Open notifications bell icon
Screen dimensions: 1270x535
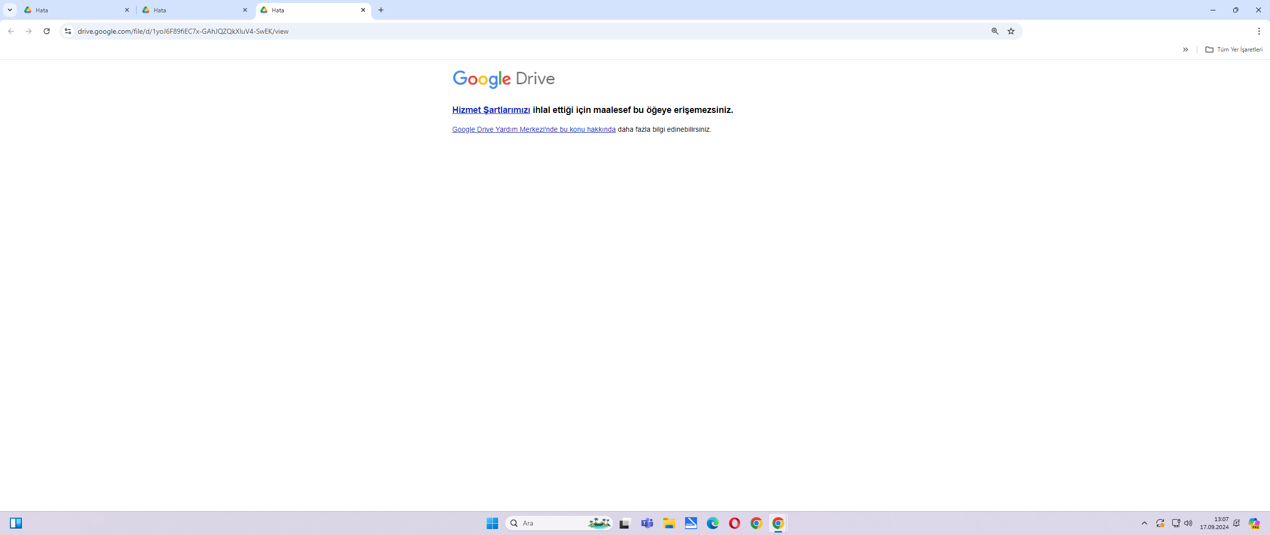pyautogui.click(x=1237, y=523)
